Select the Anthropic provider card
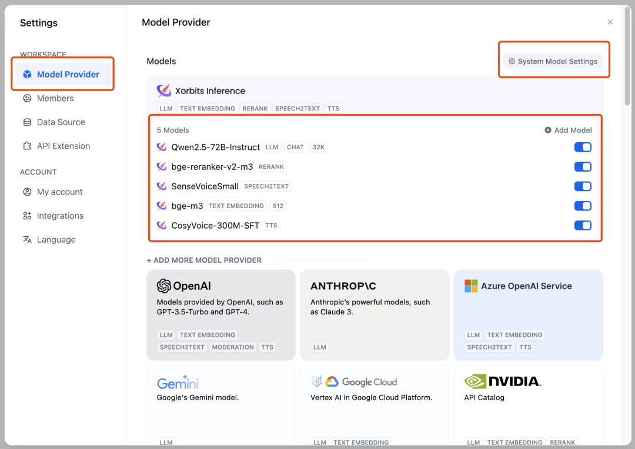Screen dimensions: 635x449 coord(375,315)
